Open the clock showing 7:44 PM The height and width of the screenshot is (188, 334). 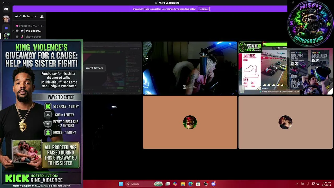tap(326, 184)
